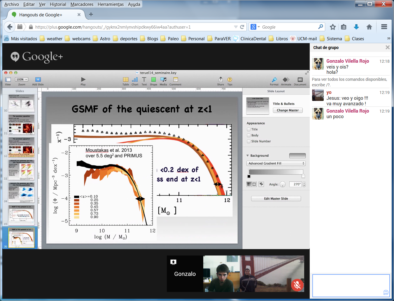Viewport: 394px width, 301px height.
Task: Open the Herramientas menu
Action: pos(111,4)
